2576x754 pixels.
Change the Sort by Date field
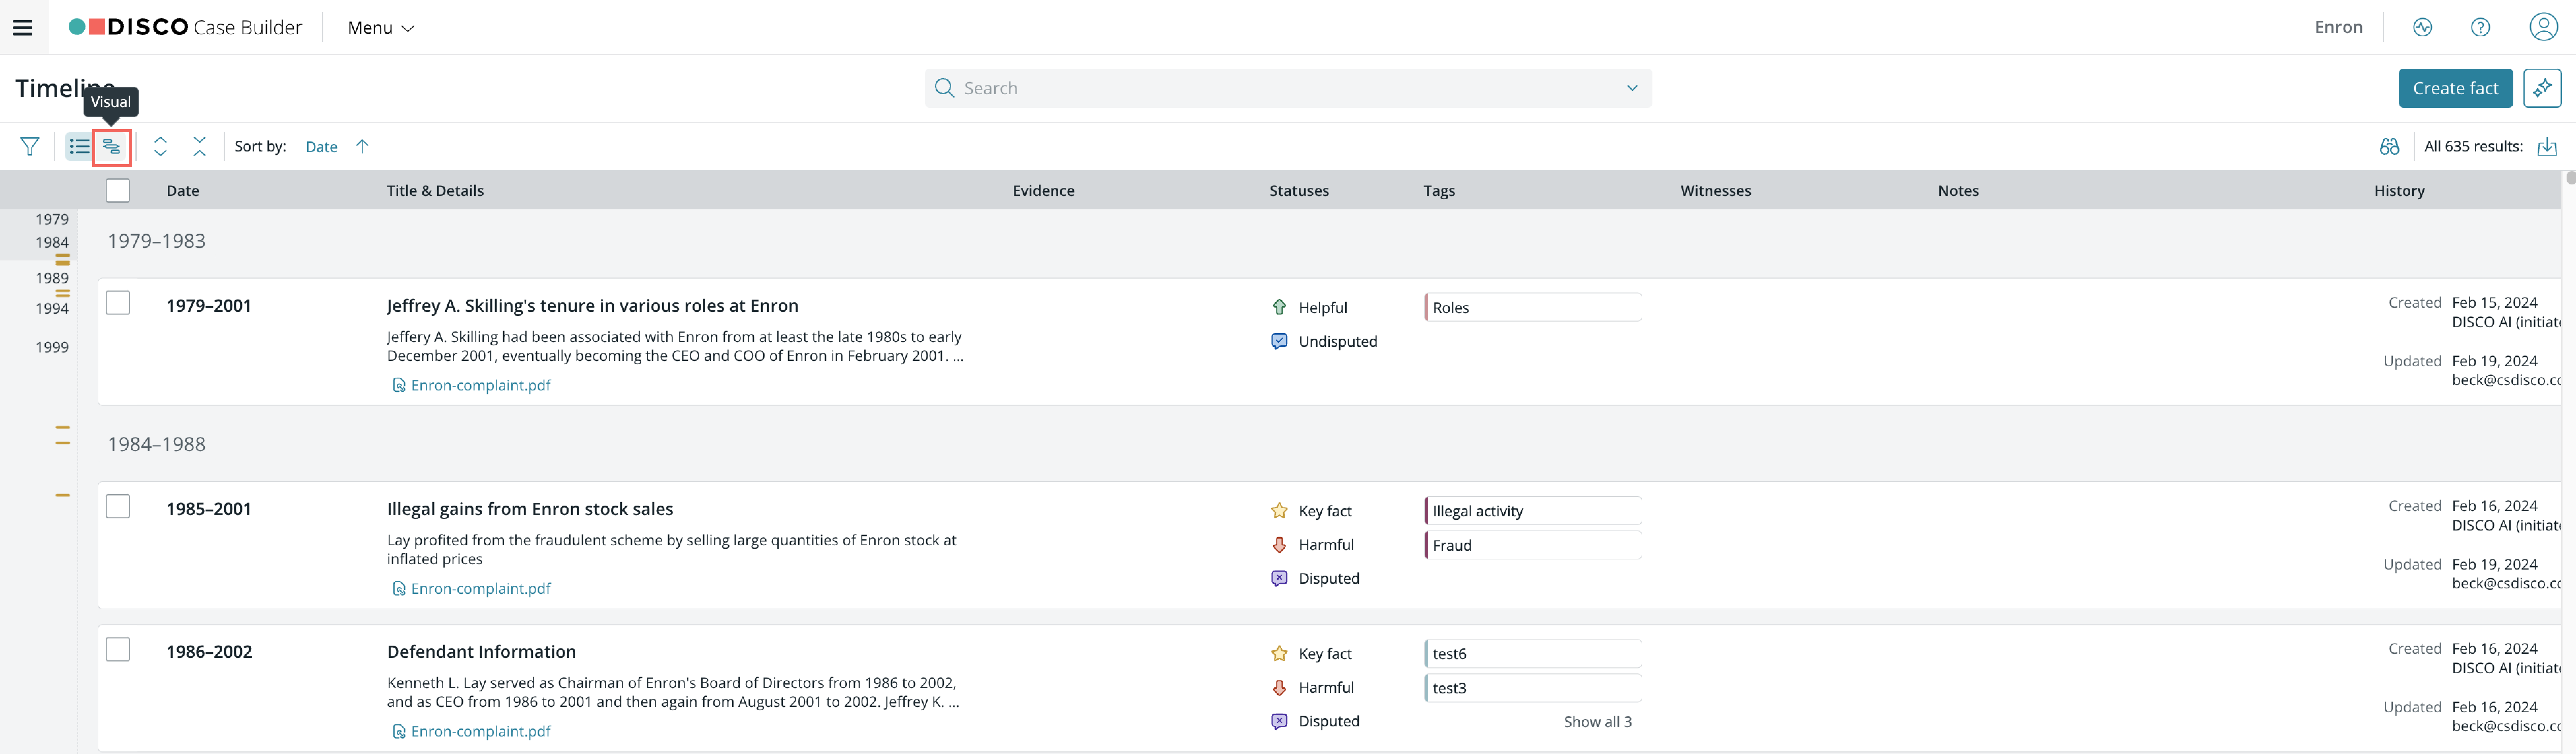(321, 147)
